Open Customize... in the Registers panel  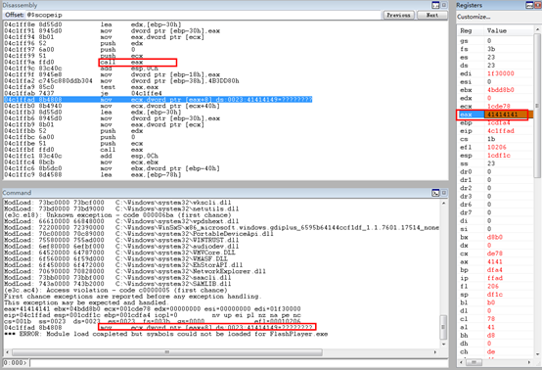click(x=474, y=17)
